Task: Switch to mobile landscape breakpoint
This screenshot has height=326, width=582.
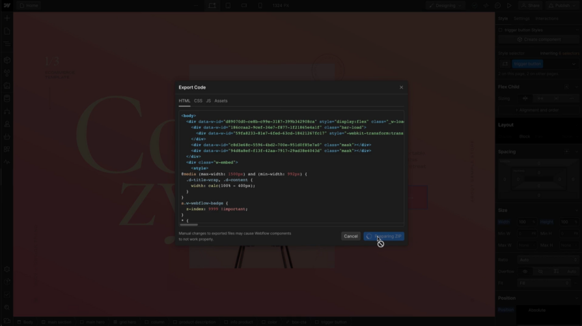Action: 244,6
